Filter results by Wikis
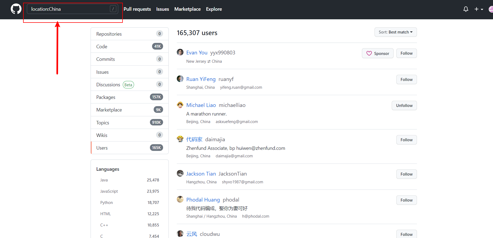Screen dimensions: 493x238 [x=129, y=135]
